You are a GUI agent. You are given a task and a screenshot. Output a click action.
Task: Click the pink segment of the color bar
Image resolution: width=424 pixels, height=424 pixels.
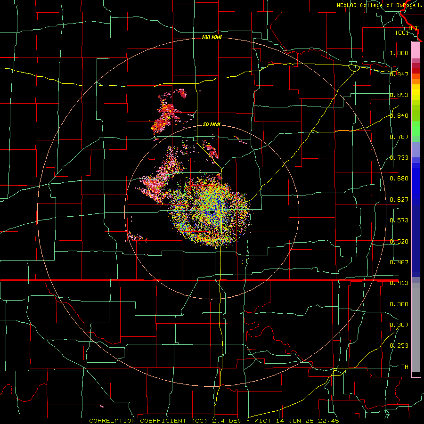[416, 50]
